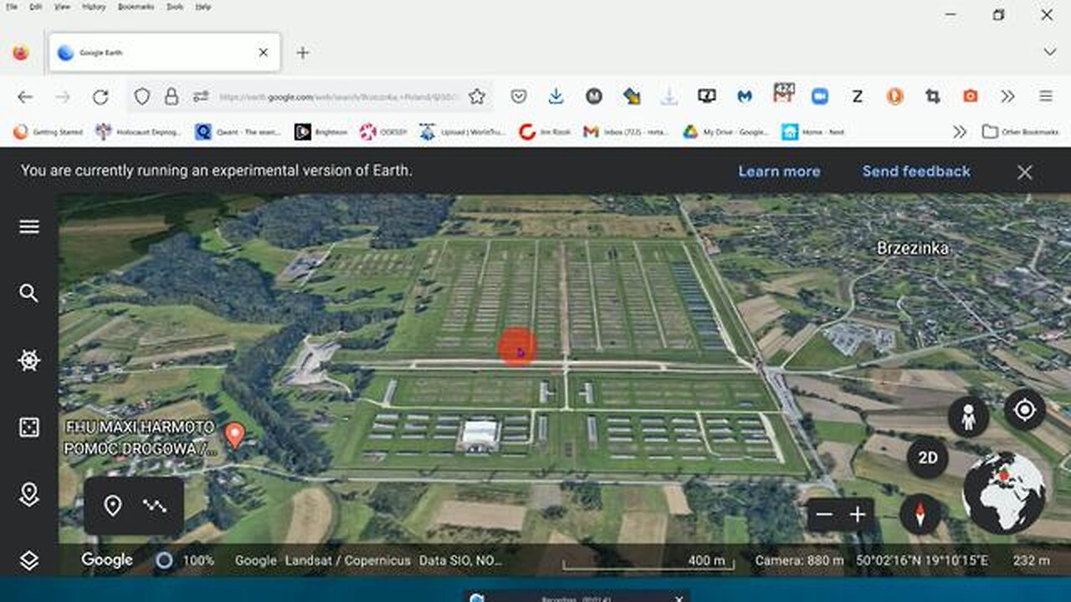Bookmark this page with star icon
Viewport: 1071px width, 602px height.
click(x=477, y=97)
